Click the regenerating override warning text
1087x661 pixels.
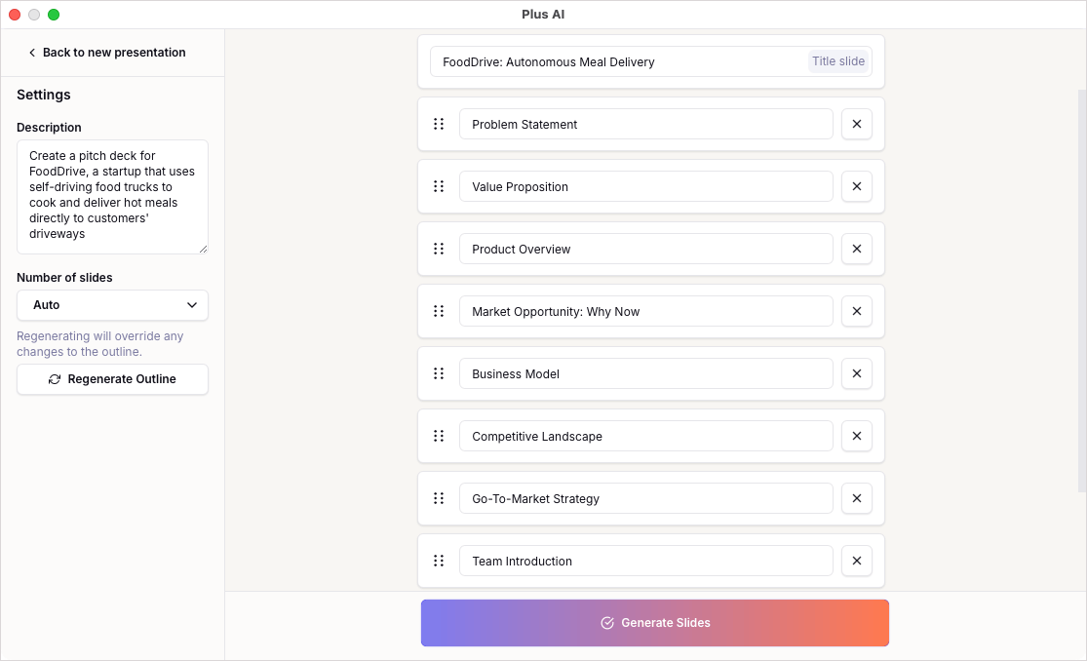pos(99,344)
